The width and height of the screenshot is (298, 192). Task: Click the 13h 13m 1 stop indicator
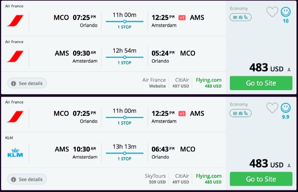click(124, 153)
